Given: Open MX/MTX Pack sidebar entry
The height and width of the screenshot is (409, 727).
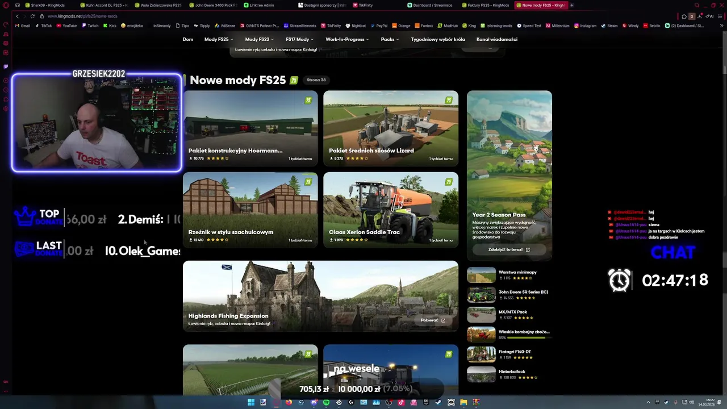Looking at the screenshot, I should (509, 315).
